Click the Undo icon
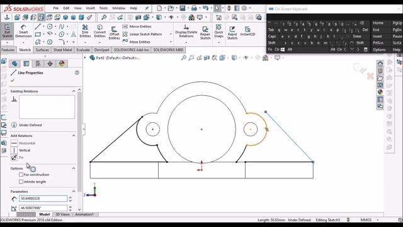 tap(205, 8)
